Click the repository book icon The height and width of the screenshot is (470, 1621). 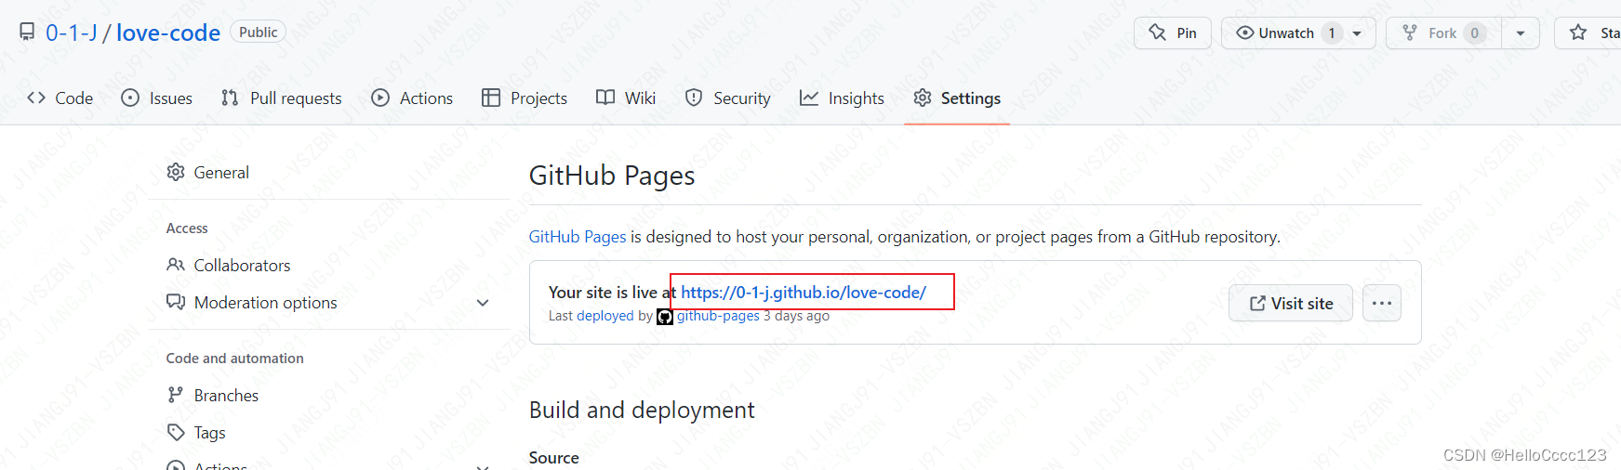27,33
